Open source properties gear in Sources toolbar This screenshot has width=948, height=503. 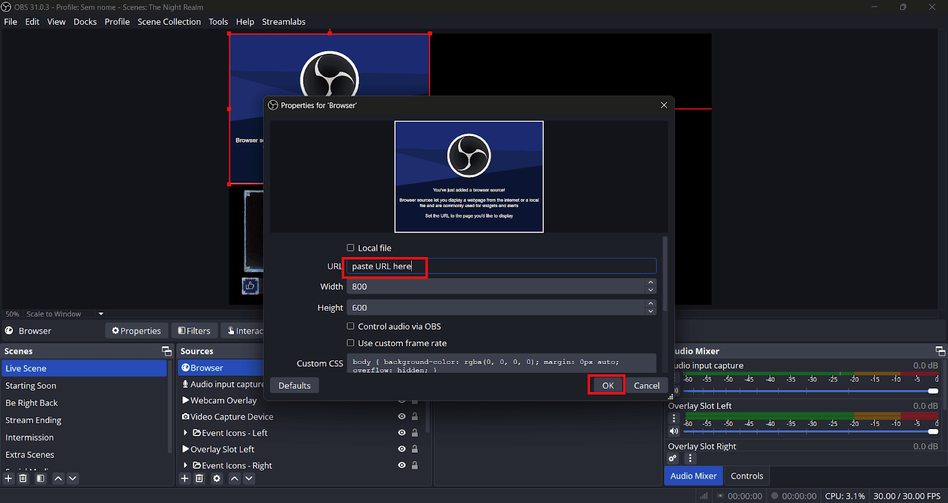click(x=217, y=478)
